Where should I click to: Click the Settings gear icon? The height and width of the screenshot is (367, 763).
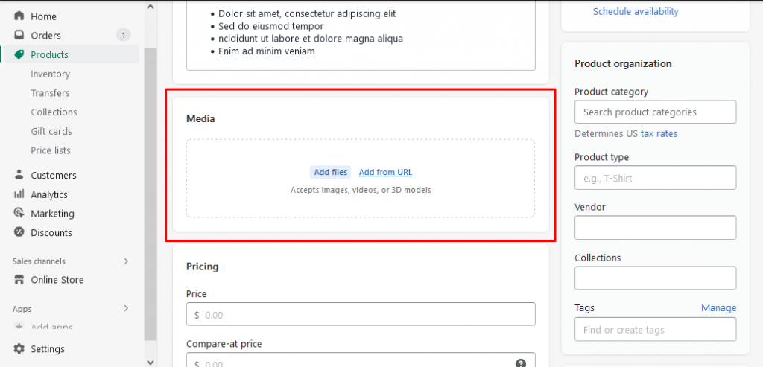[x=19, y=348]
